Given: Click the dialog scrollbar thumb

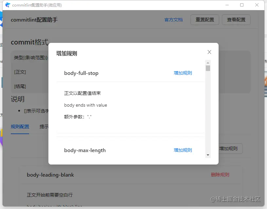Looking at the screenshot, I should pos(208,68).
